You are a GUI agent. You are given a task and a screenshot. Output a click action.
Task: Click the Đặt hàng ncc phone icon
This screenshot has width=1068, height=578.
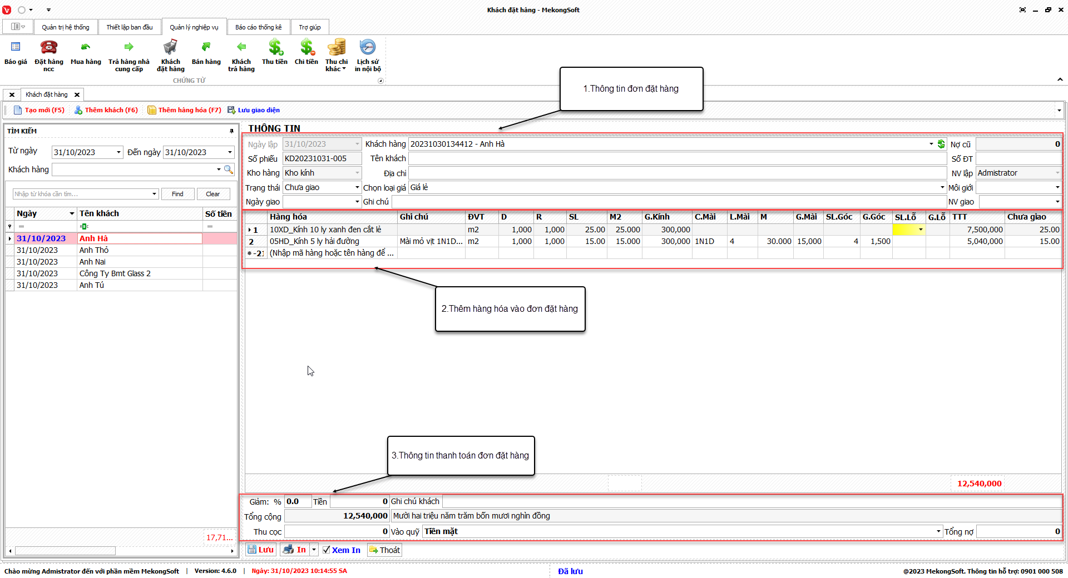(x=49, y=47)
